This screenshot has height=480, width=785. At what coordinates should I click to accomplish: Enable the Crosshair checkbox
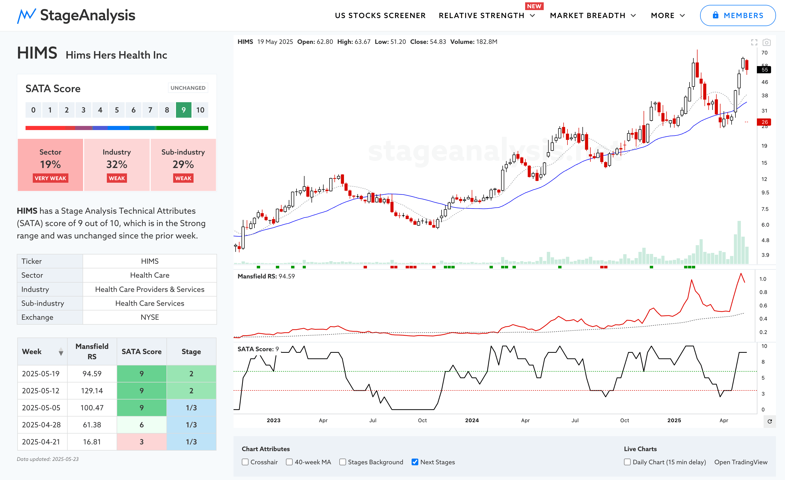[x=245, y=462]
